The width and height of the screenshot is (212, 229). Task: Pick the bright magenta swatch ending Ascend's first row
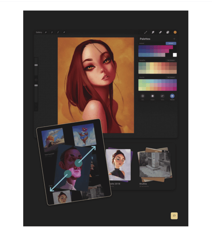171,47
